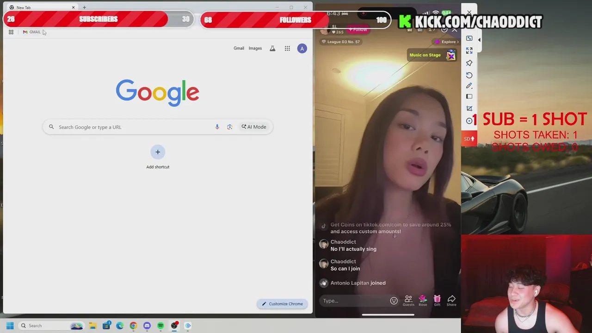
Task: Click the mirror toolbar minimize-window icon
Action: (469, 38)
